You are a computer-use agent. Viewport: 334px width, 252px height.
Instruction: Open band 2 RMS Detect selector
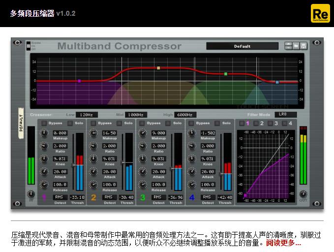point(110,197)
